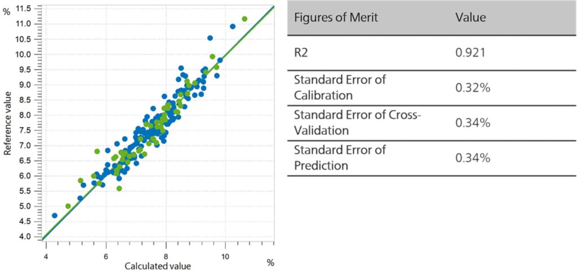Viewport: 577px width, 280px height.
Task: Click the lowest blue data point near 4.7
Action: 55,215
